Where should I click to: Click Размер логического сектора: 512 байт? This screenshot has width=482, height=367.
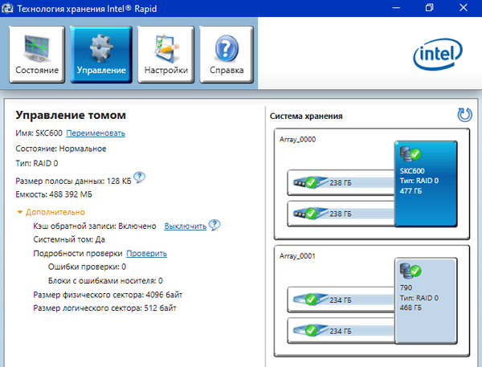104,308
